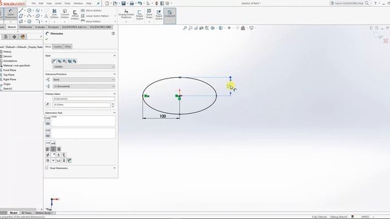This screenshot has width=390, height=219.
Task: Click Move Entities
Action: [x=91, y=21]
